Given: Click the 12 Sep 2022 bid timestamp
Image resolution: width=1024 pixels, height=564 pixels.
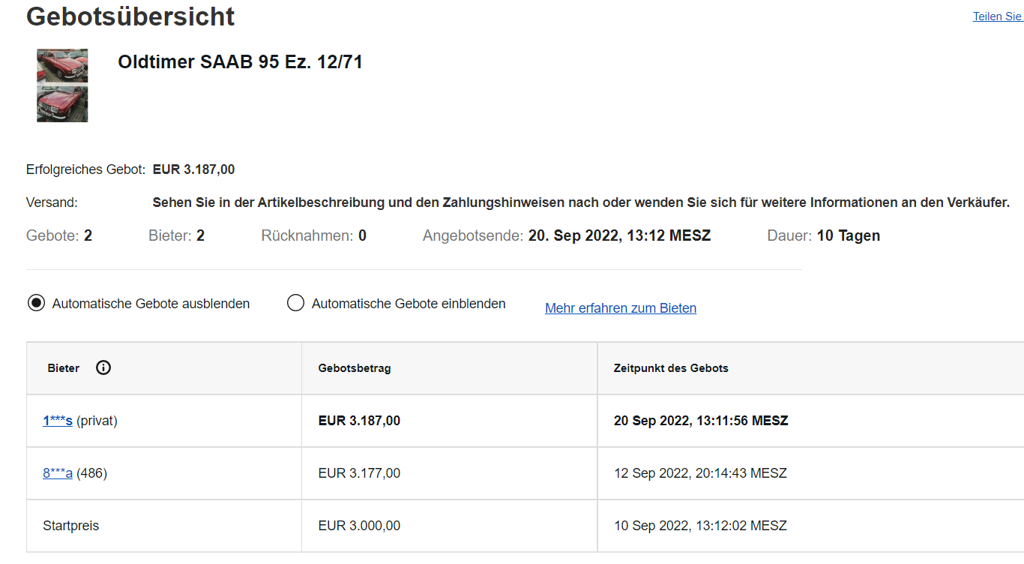Looking at the screenshot, I should tap(700, 473).
